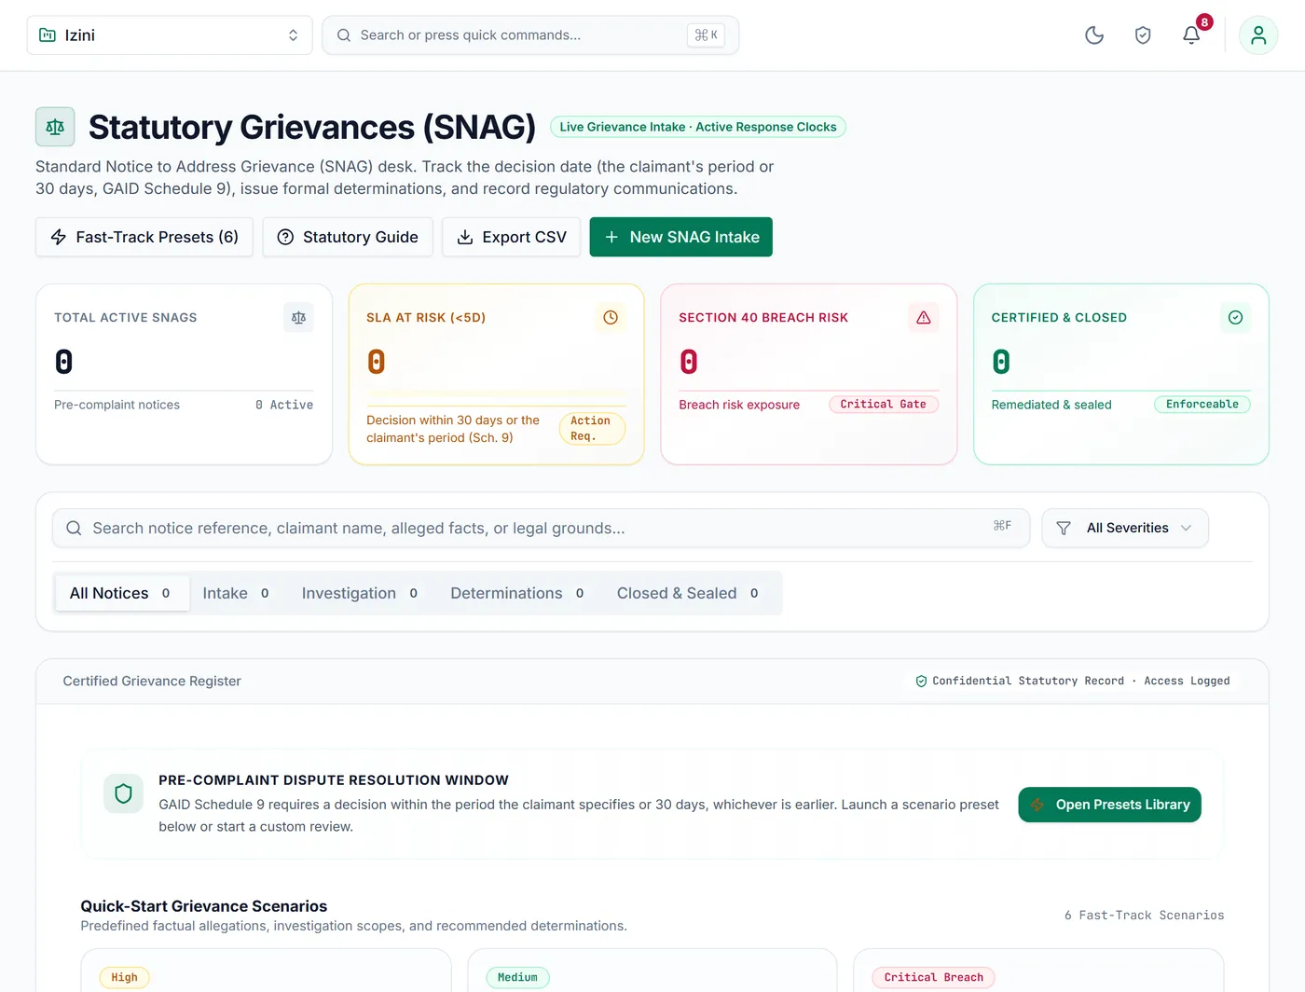
Task: Focus the notice reference search field
Action: pyautogui.click(x=541, y=528)
